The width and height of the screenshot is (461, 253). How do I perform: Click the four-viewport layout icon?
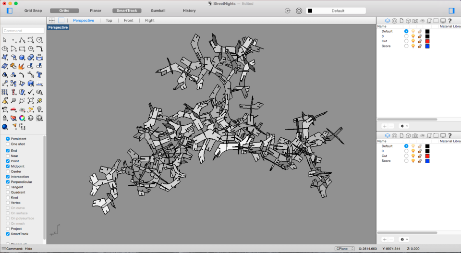click(x=52, y=21)
